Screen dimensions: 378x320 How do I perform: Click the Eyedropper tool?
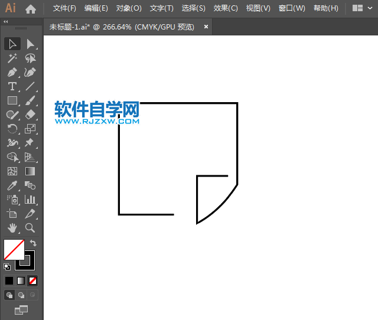tap(12, 185)
